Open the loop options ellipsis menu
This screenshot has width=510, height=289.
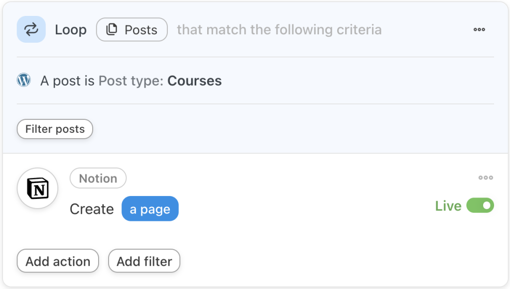pos(479,29)
